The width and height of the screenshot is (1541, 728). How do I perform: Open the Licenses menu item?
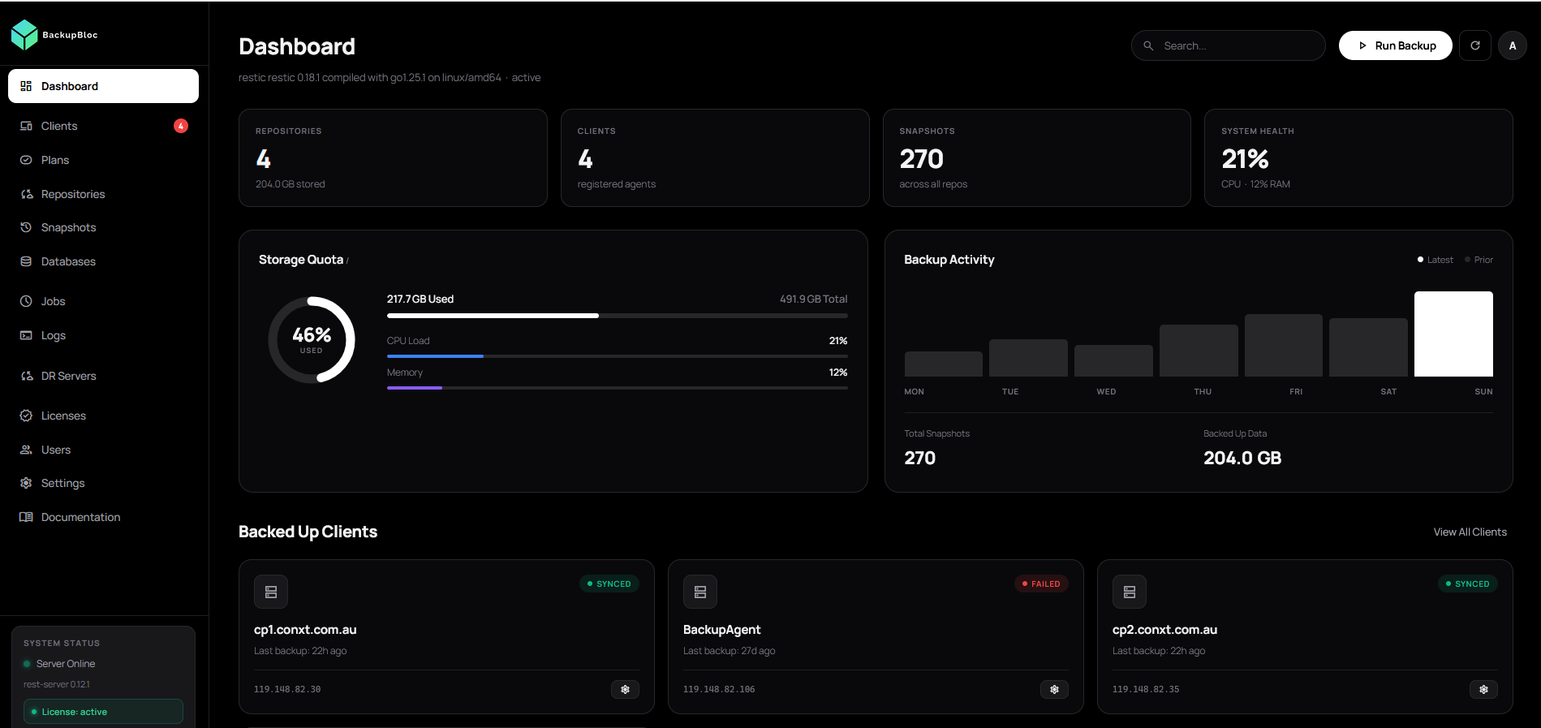tap(103, 416)
